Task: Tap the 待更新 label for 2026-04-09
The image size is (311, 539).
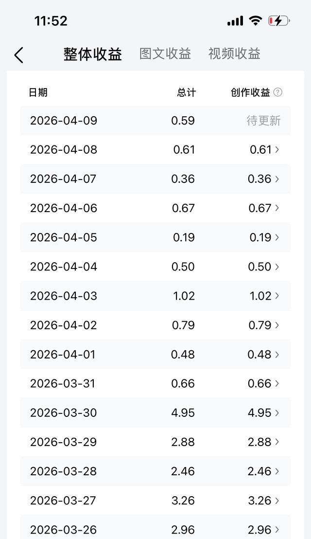Action: [263, 121]
